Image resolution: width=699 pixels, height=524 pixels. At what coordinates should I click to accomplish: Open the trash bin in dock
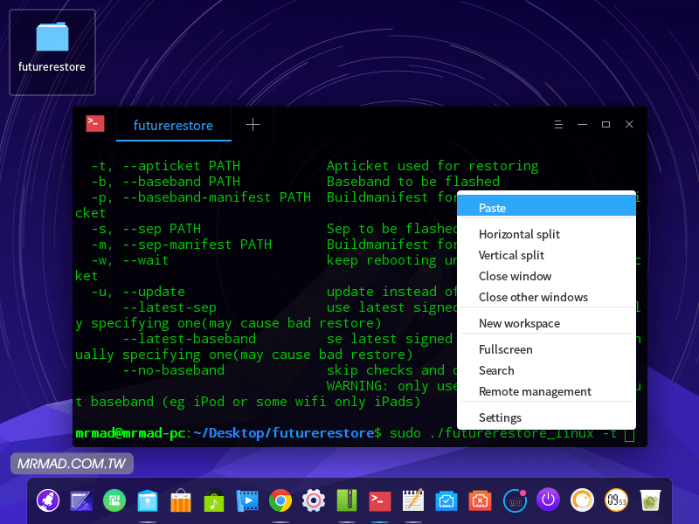(x=648, y=500)
